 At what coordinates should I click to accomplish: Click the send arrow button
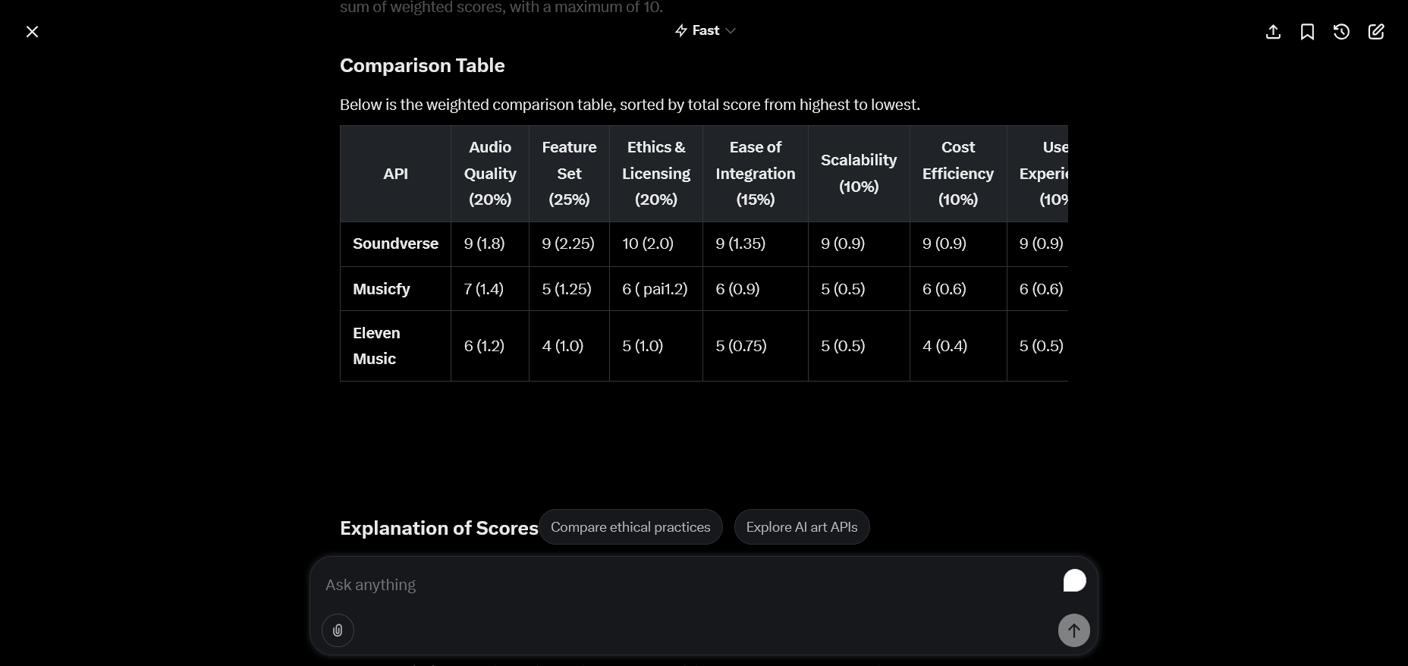pyautogui.click(x=1074, y=630)
